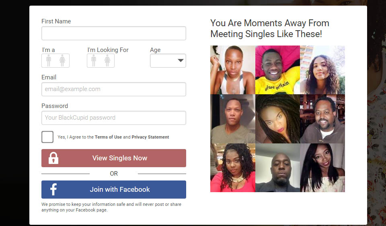This screenshot has width=386, height=226.
Task: Click View Singles Now button
Action: [114, 158]
